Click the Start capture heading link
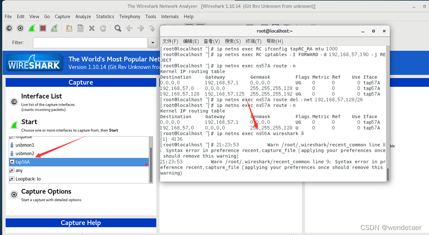Screen dimensions: 429x235 [29, 122]
